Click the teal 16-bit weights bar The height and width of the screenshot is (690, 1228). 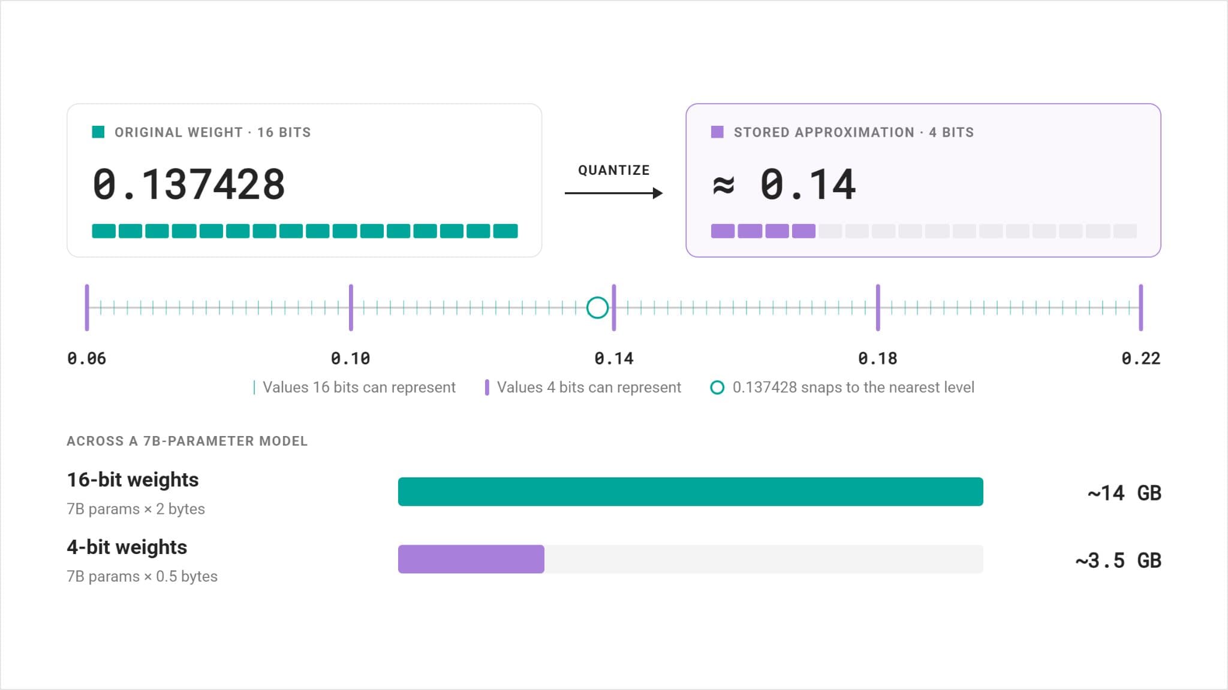pyautogui.click(x=691, y=492)
